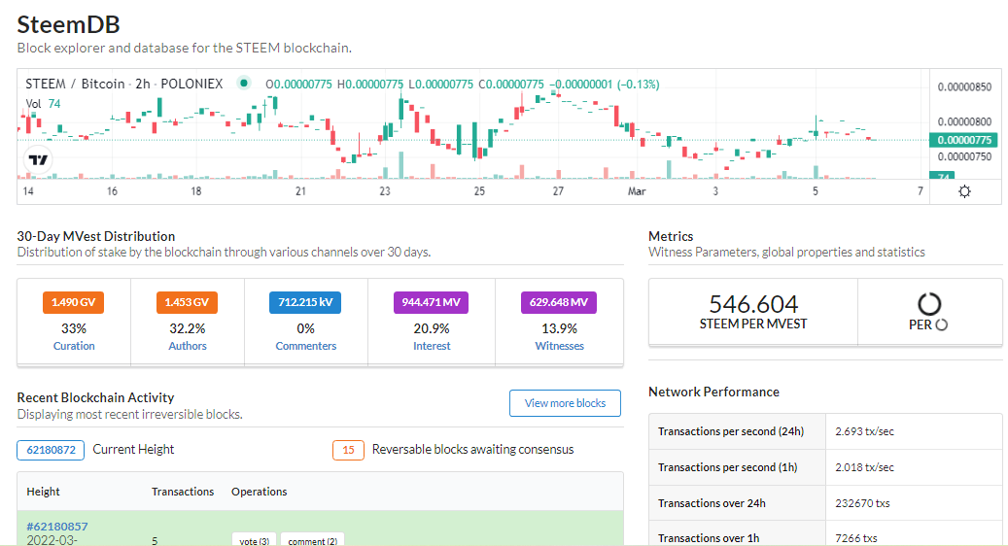This screenshot has width=1008, height=546.
Task: Click the 1.453 GV orange label
Action: [187, 302]
